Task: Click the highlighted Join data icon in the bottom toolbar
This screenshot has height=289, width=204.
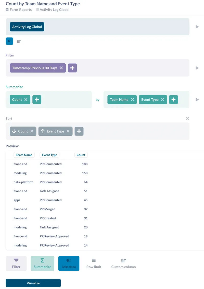Action: [69, 263]
